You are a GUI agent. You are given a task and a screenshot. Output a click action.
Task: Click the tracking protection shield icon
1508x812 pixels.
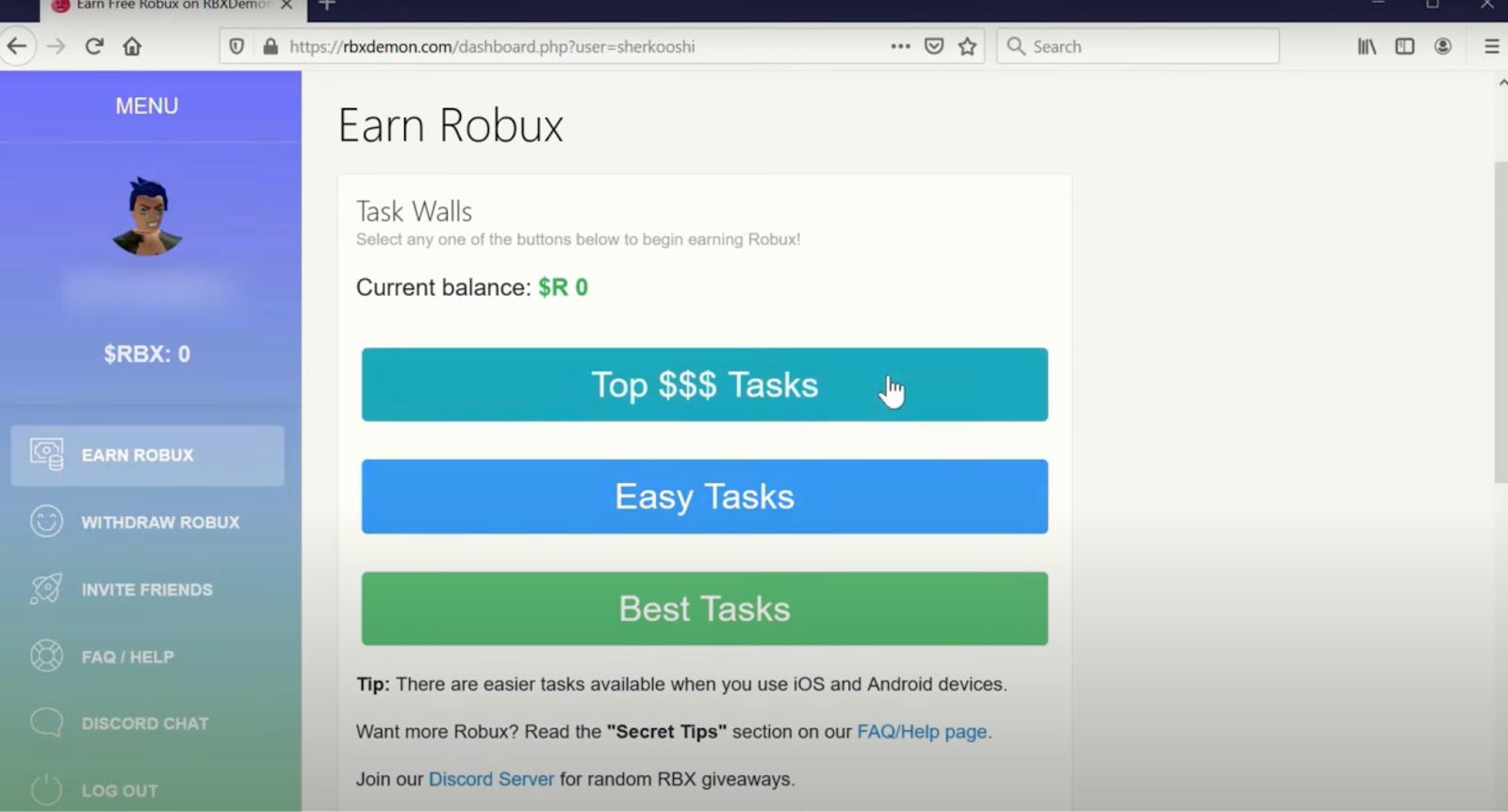[238, 46]
